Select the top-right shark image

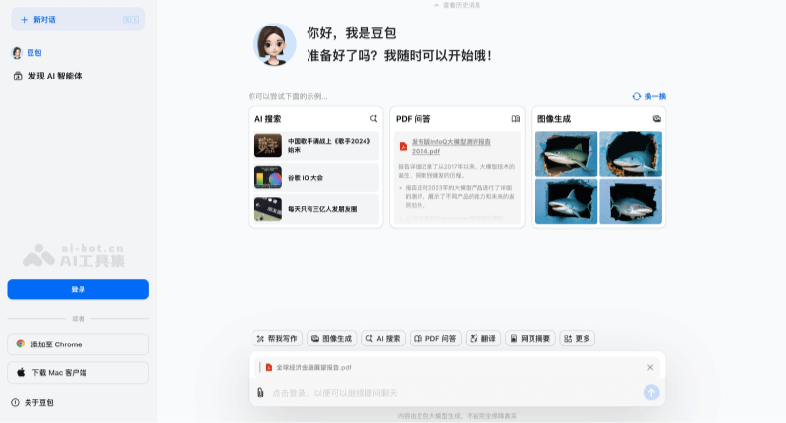(x=631, y=154)
